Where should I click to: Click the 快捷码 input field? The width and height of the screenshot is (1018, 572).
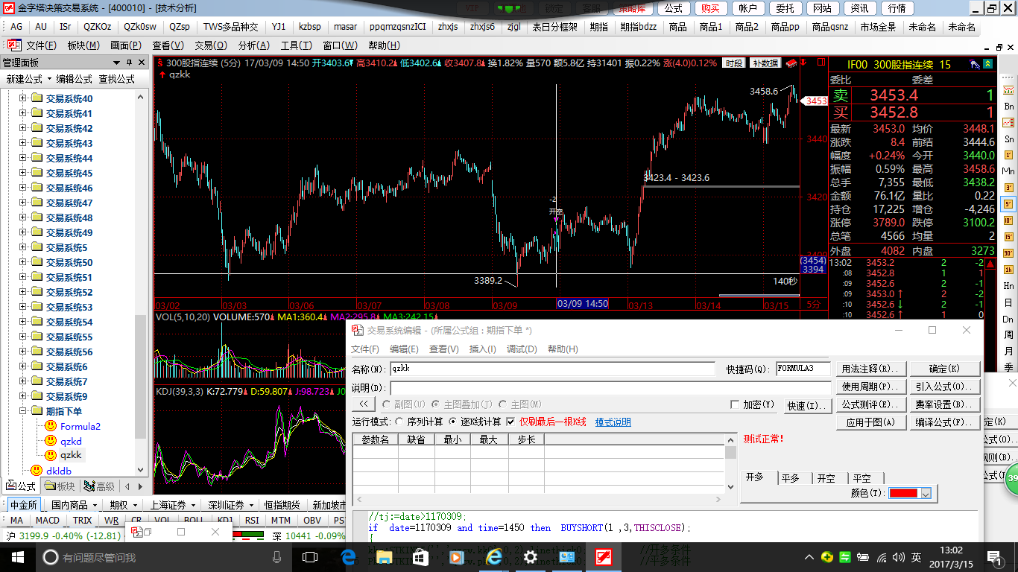click(x=803, y=369)
